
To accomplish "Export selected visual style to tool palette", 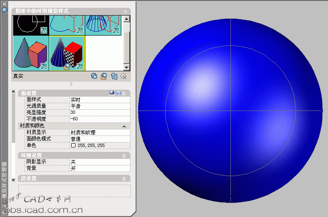I will point(114,76).
